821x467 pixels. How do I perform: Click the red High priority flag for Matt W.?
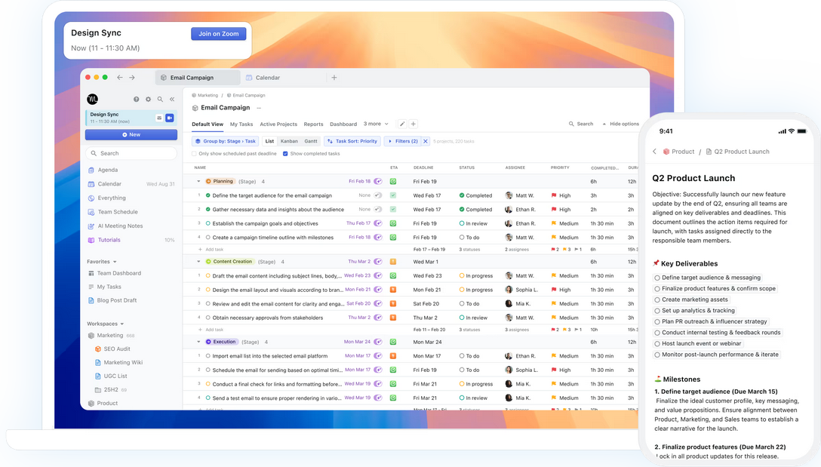(554, 195)
